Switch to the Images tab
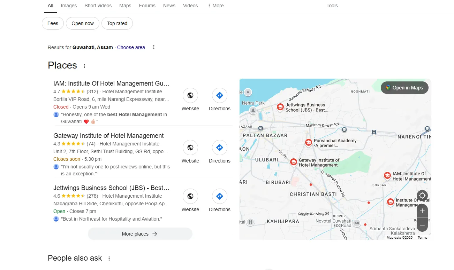 69,6
